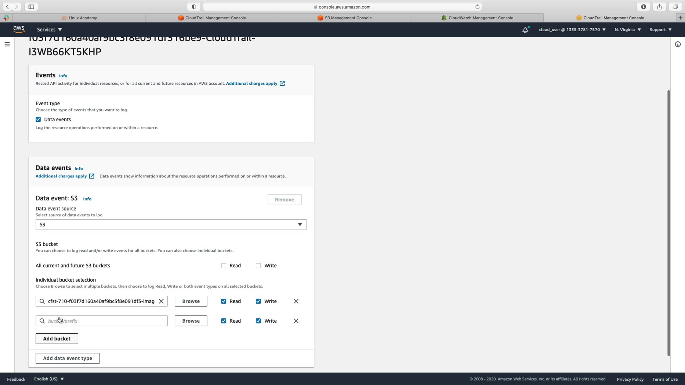Click the Safari share icon
685x385 pixels.
[659, 7]
